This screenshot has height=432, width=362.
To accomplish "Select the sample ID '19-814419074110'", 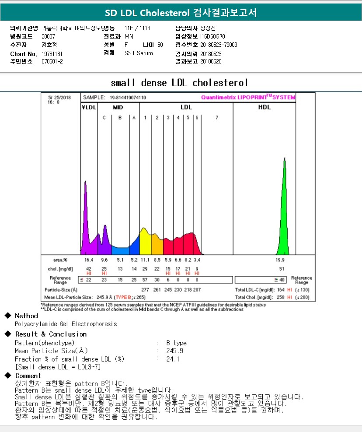I will point(128,98).
